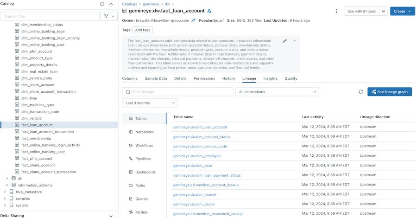
Task: Select Pipelines in lineage sidebar
Action: pos(144,159)
